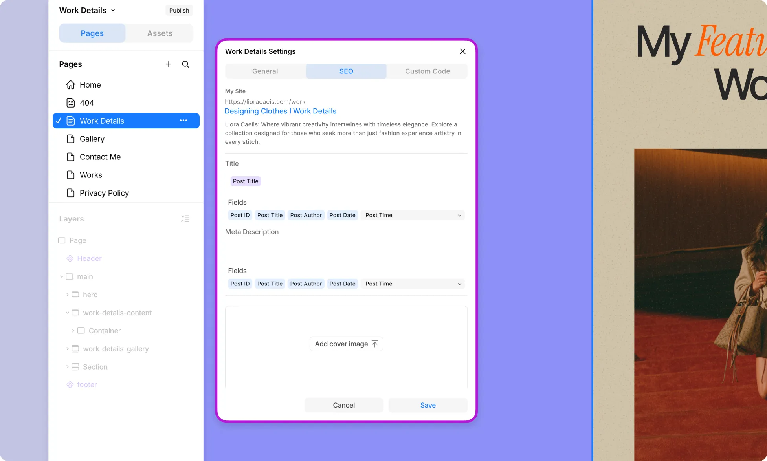Insert Post Date chip under Title fields
Image resolution: width=767 pixels, height=461 pixels.
tap(343, 215)
